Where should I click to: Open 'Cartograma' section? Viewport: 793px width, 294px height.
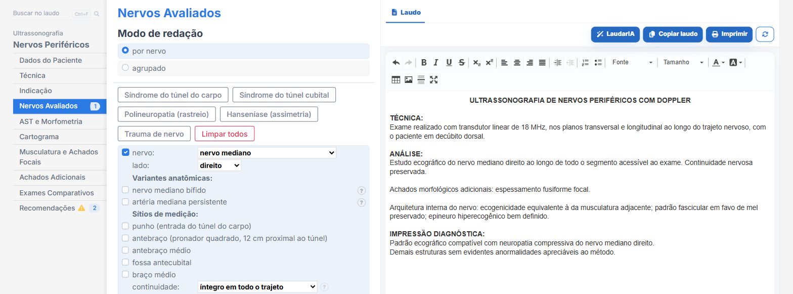point(60,137)
